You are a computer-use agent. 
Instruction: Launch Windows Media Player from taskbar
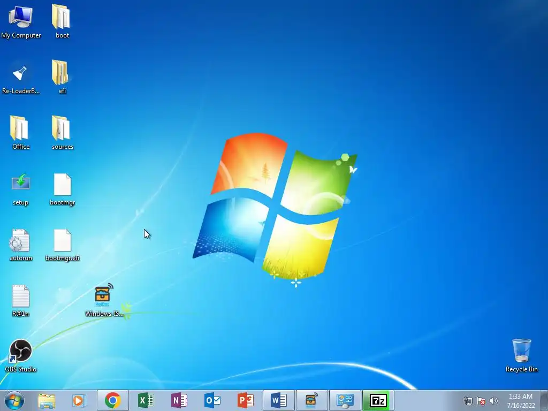79,400
